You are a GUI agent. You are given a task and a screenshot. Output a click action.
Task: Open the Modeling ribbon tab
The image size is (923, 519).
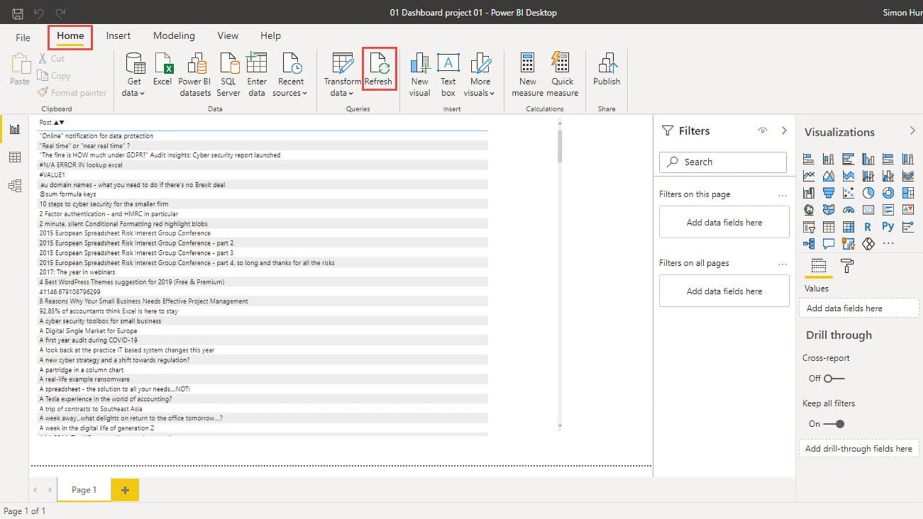point(174,36)
